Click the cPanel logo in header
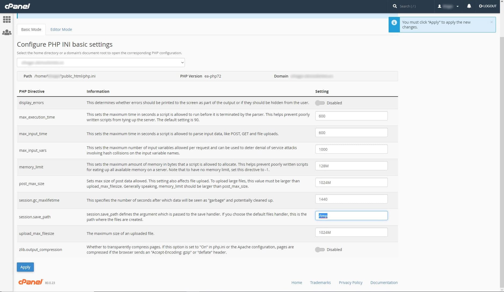 click(17, 6)
